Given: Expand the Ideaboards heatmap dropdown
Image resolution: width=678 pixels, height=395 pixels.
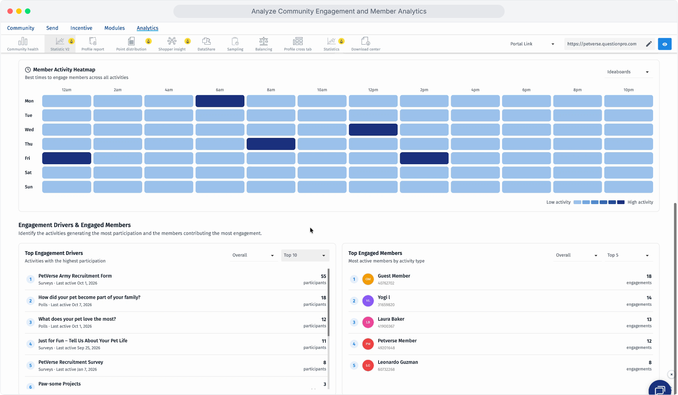Looking at the screenshot, I should 628,72.
